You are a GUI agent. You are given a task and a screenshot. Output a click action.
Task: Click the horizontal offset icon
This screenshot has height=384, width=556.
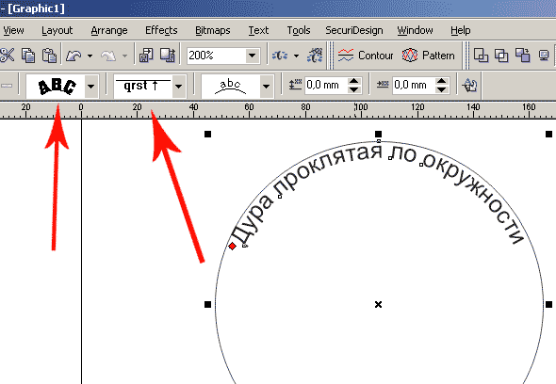coord(383,85)
